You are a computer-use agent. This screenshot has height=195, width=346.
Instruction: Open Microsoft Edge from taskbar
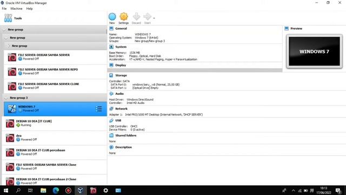(56, 190)
